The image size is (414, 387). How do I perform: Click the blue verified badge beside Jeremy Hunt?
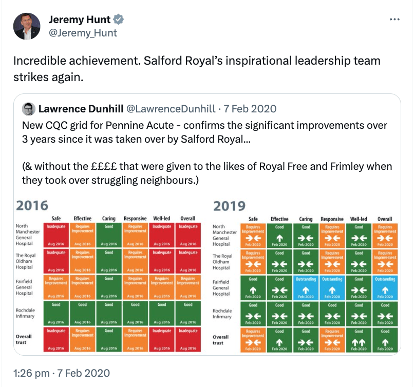pos(119,20)
